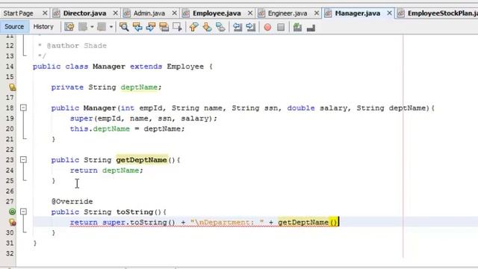Toggle Rectangular Selection mode

tap(177, 27)
